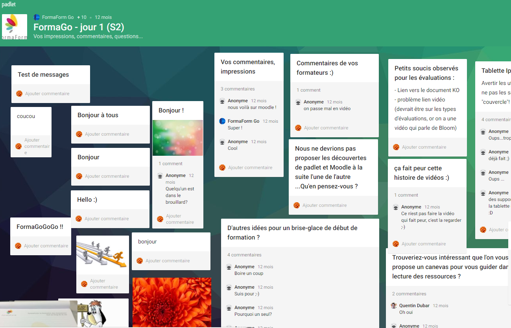
Task: Add comment on Hello :) post
Action: (x=107, y=219)
